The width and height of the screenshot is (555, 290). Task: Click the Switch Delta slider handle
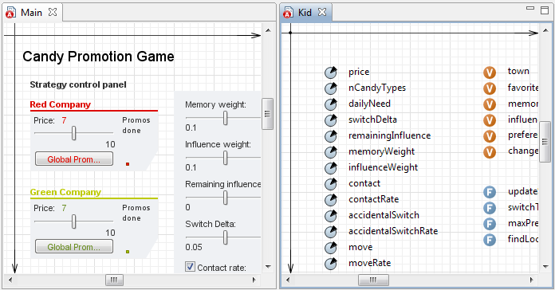pos(225,237)
